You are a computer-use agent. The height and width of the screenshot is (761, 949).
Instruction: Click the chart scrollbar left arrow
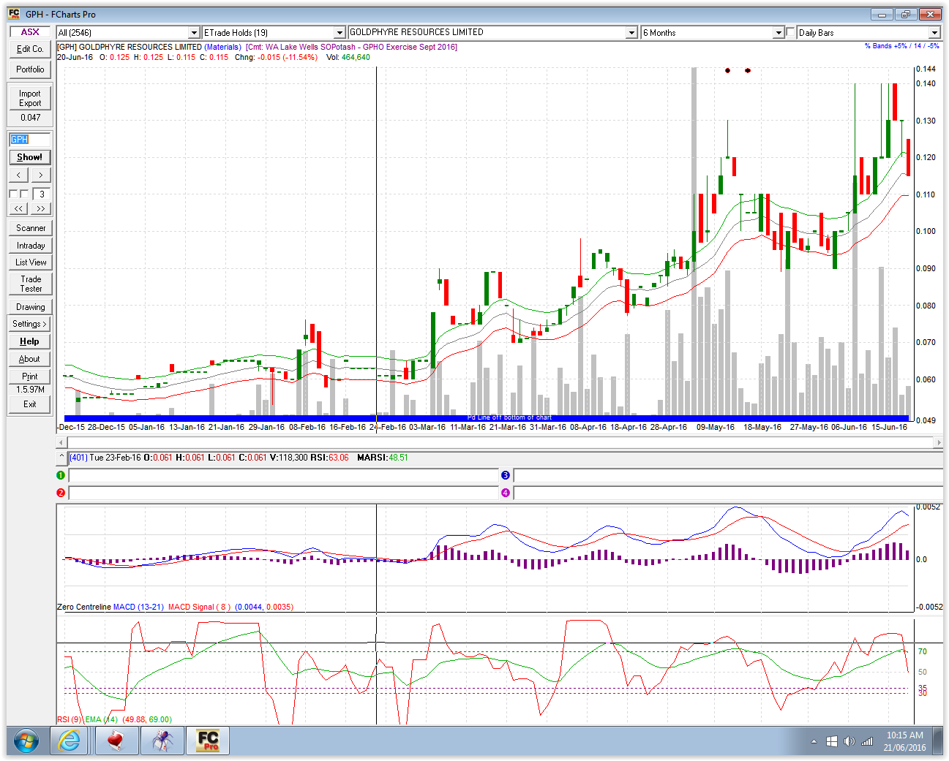click(61, 442)
